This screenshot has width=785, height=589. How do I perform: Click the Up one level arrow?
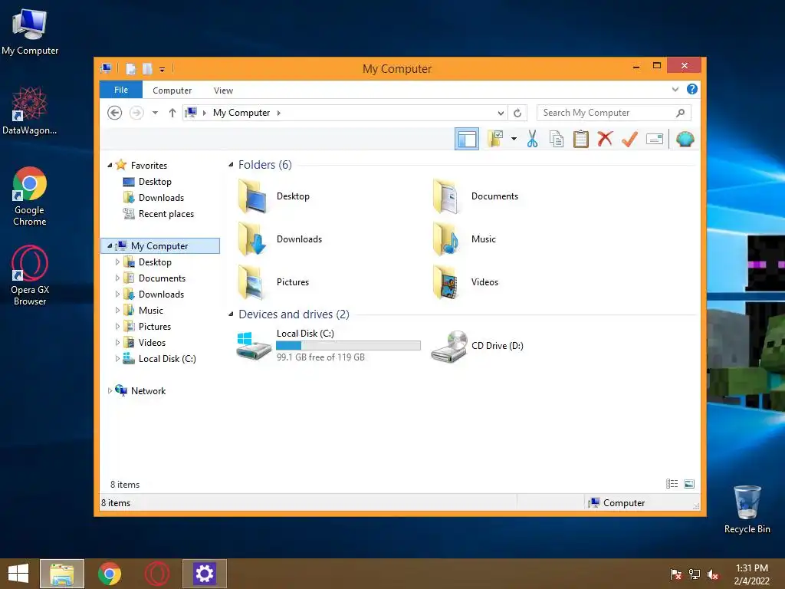[x=172, y=113]
